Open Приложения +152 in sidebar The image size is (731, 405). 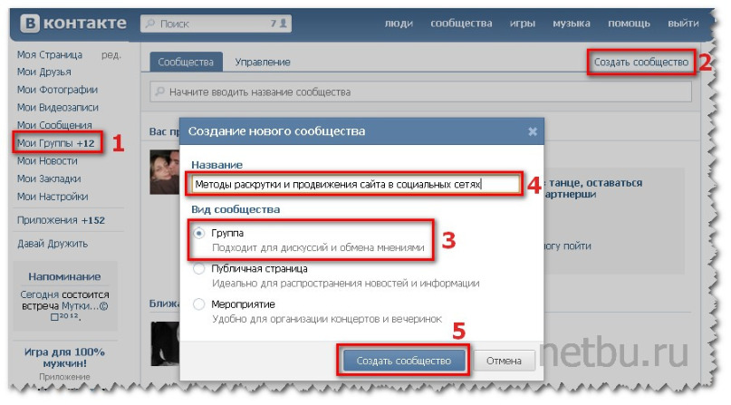tap(61, 220)
